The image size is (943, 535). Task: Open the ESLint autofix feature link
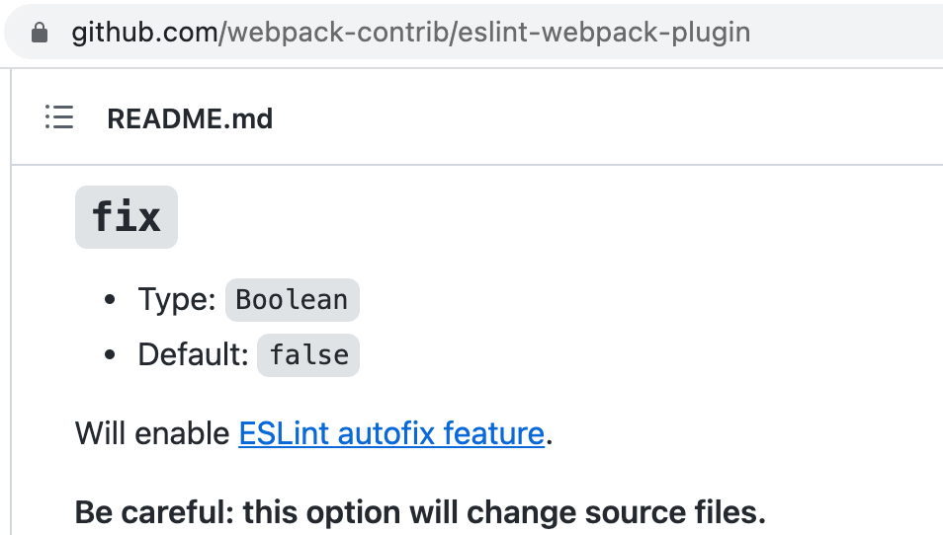tap(391, 433)
